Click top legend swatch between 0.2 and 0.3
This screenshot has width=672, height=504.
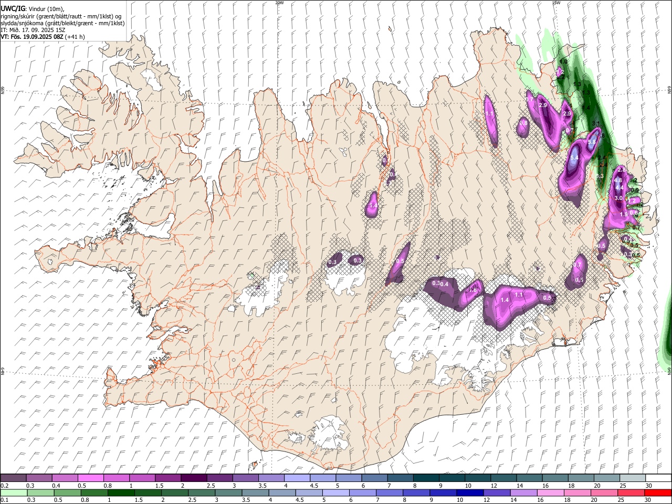click(x=13, y=478)
